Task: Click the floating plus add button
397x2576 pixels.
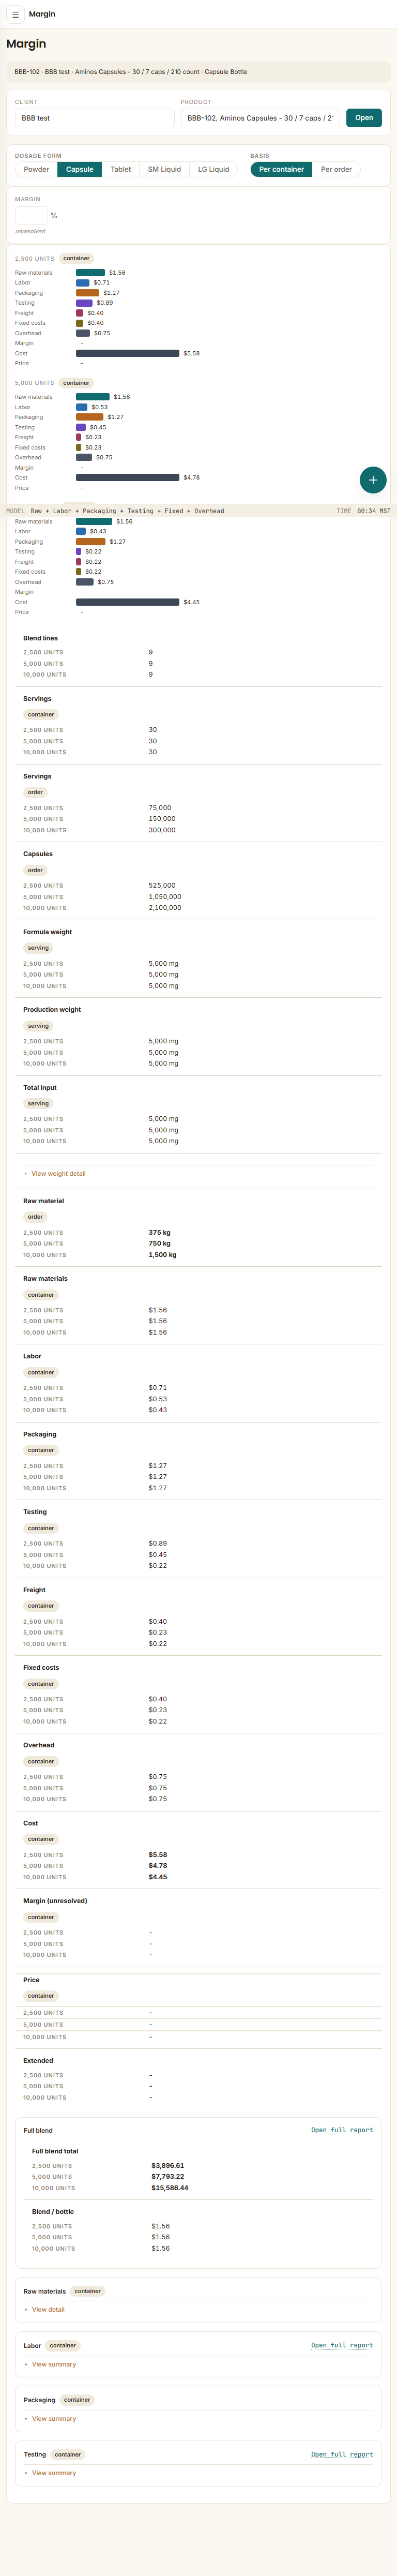Action: pos(373,480)
